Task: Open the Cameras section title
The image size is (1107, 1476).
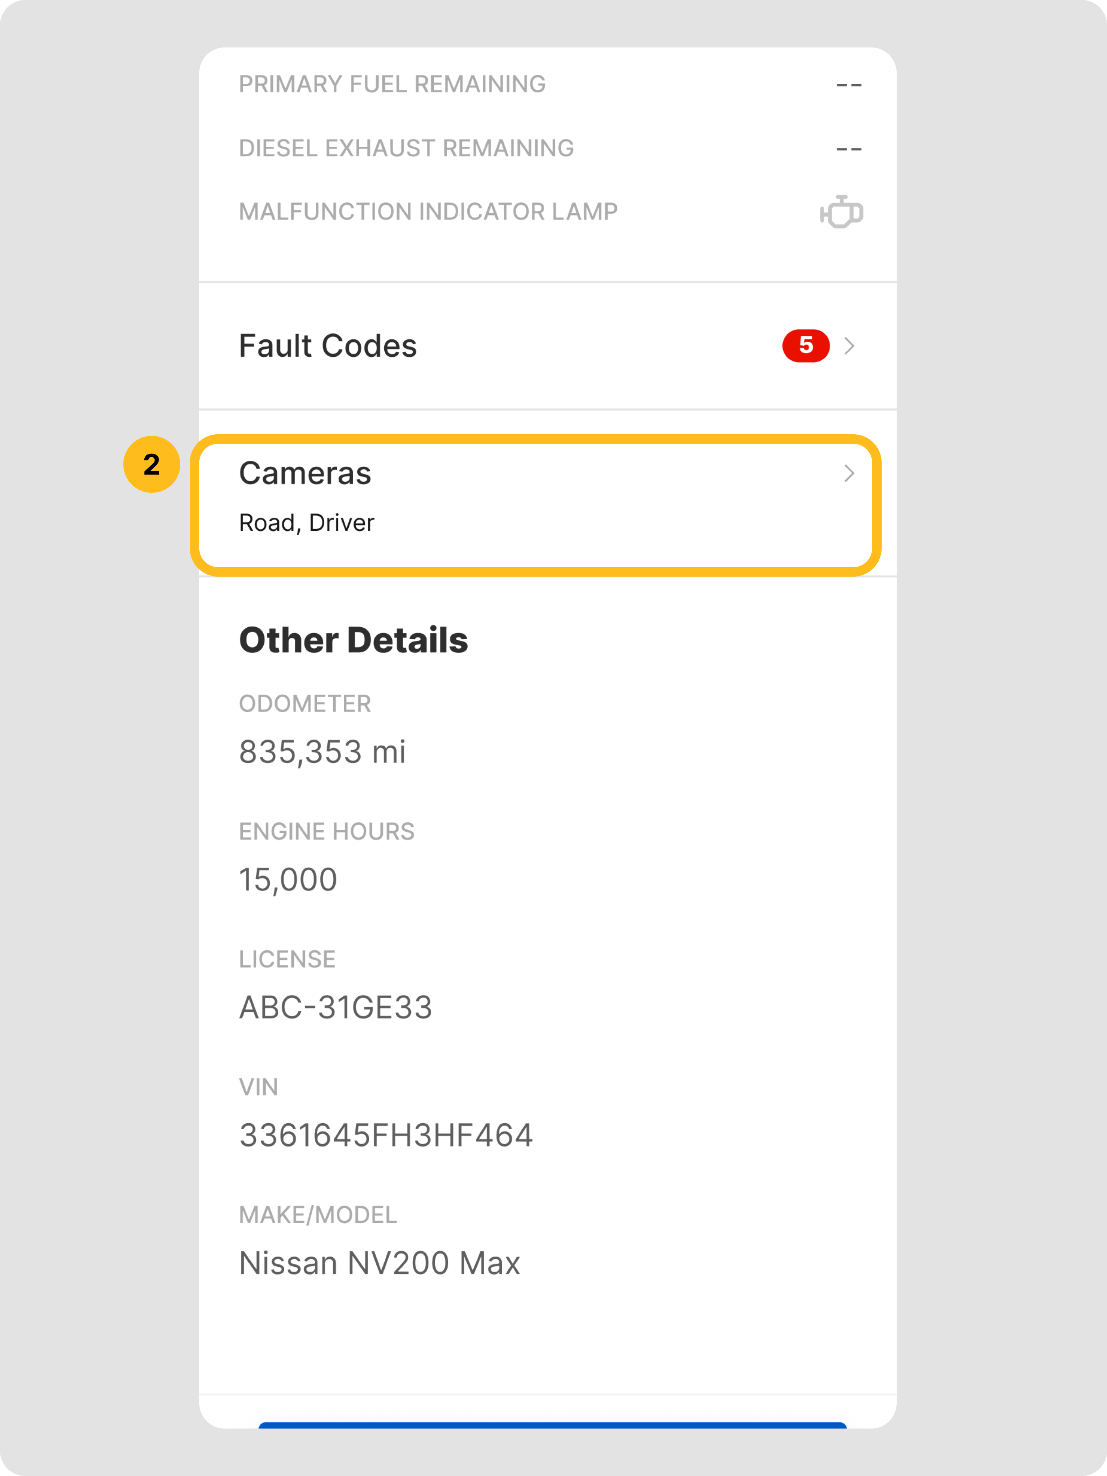Action: coord(305,473)
